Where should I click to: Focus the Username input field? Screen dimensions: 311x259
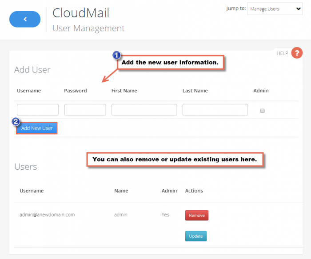pos(38,110)
